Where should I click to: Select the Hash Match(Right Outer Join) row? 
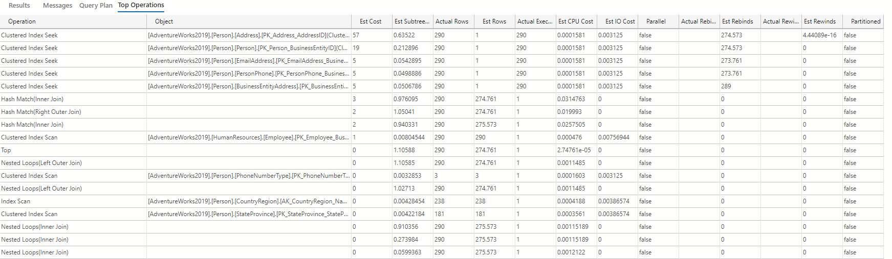pos(41,112)
